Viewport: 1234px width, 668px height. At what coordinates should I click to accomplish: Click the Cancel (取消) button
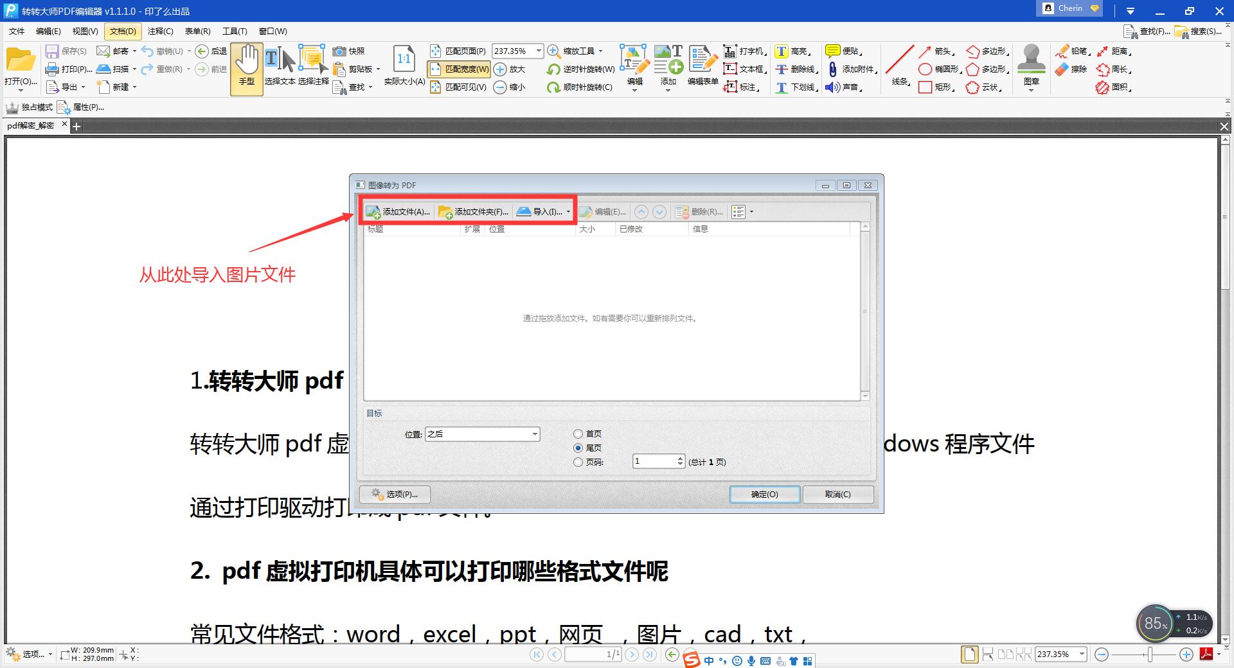coord(837,494)
